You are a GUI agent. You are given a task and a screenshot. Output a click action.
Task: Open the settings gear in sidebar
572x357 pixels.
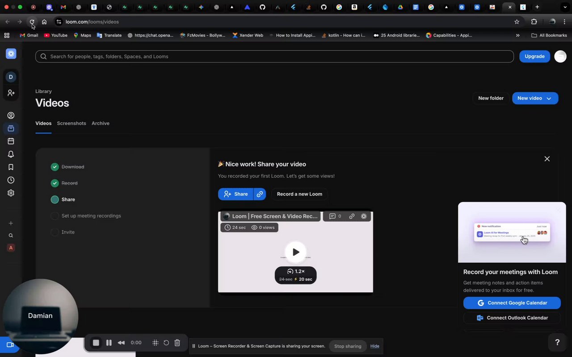pos(11,193)
